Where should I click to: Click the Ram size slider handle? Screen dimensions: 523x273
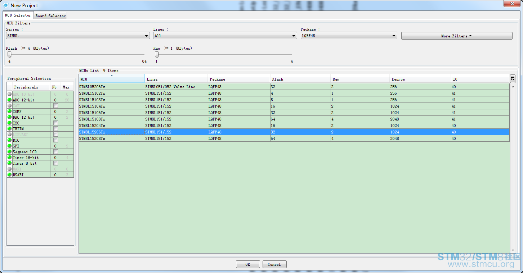coord(156,55)
